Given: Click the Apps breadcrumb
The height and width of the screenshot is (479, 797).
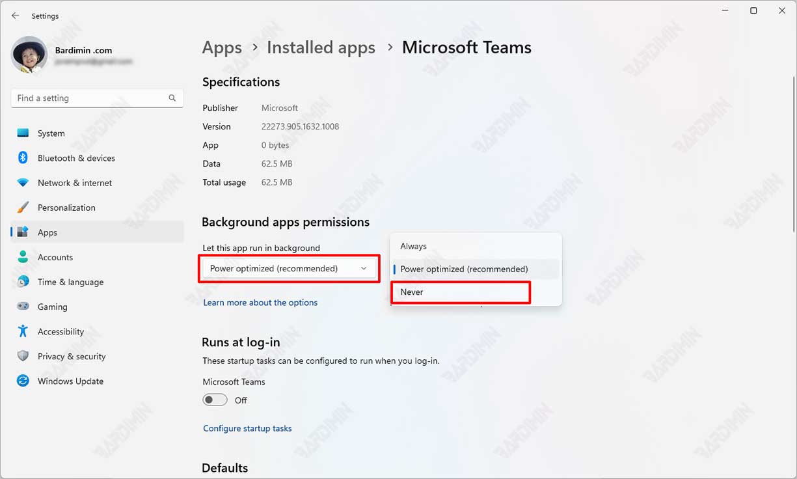Looking at the screenshot, I should point(222,47).
